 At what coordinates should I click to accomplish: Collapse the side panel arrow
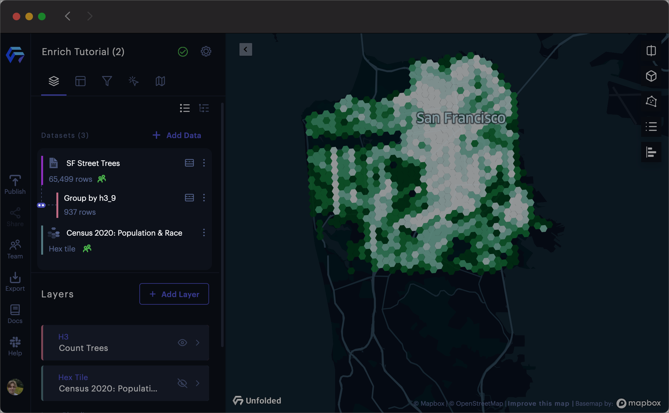[x=245, y=49]
